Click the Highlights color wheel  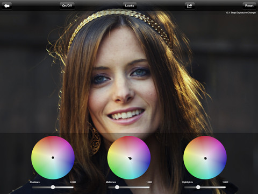(x=205, y=157)
